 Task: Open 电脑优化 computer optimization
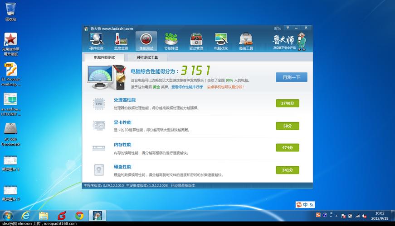click(x=221, y=42)
